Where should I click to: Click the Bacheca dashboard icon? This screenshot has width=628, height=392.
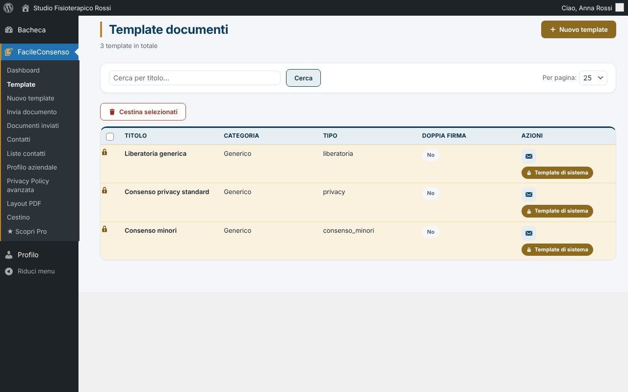point(9,30)
